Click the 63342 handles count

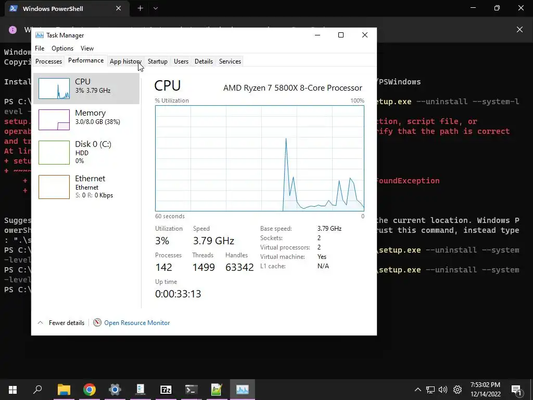point(239,267)
